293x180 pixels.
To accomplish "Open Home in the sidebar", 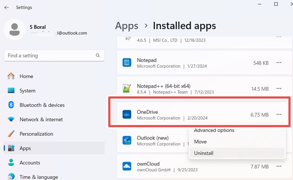I will tap(54, 76).
